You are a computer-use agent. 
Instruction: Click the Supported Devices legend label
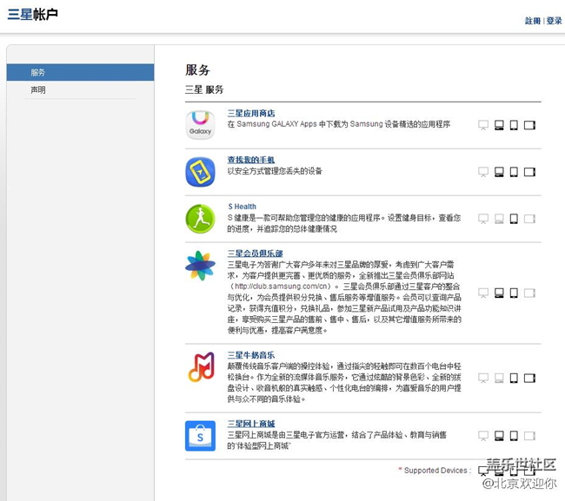click(x=435, y=471)
